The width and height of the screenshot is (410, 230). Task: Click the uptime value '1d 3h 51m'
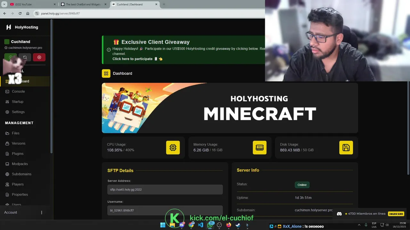click(303, 198)
